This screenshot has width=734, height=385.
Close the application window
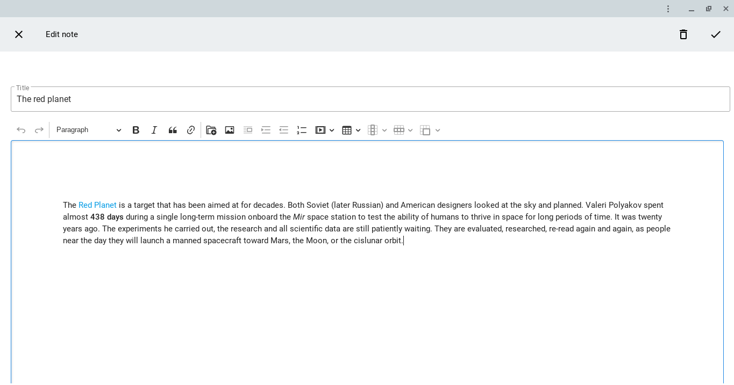[726, 9]
